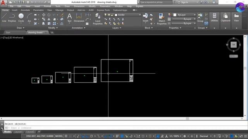The height and width of the screenshot is (139, 248).
Task: Expand the Draw panel
Action: tap(21, 28)
